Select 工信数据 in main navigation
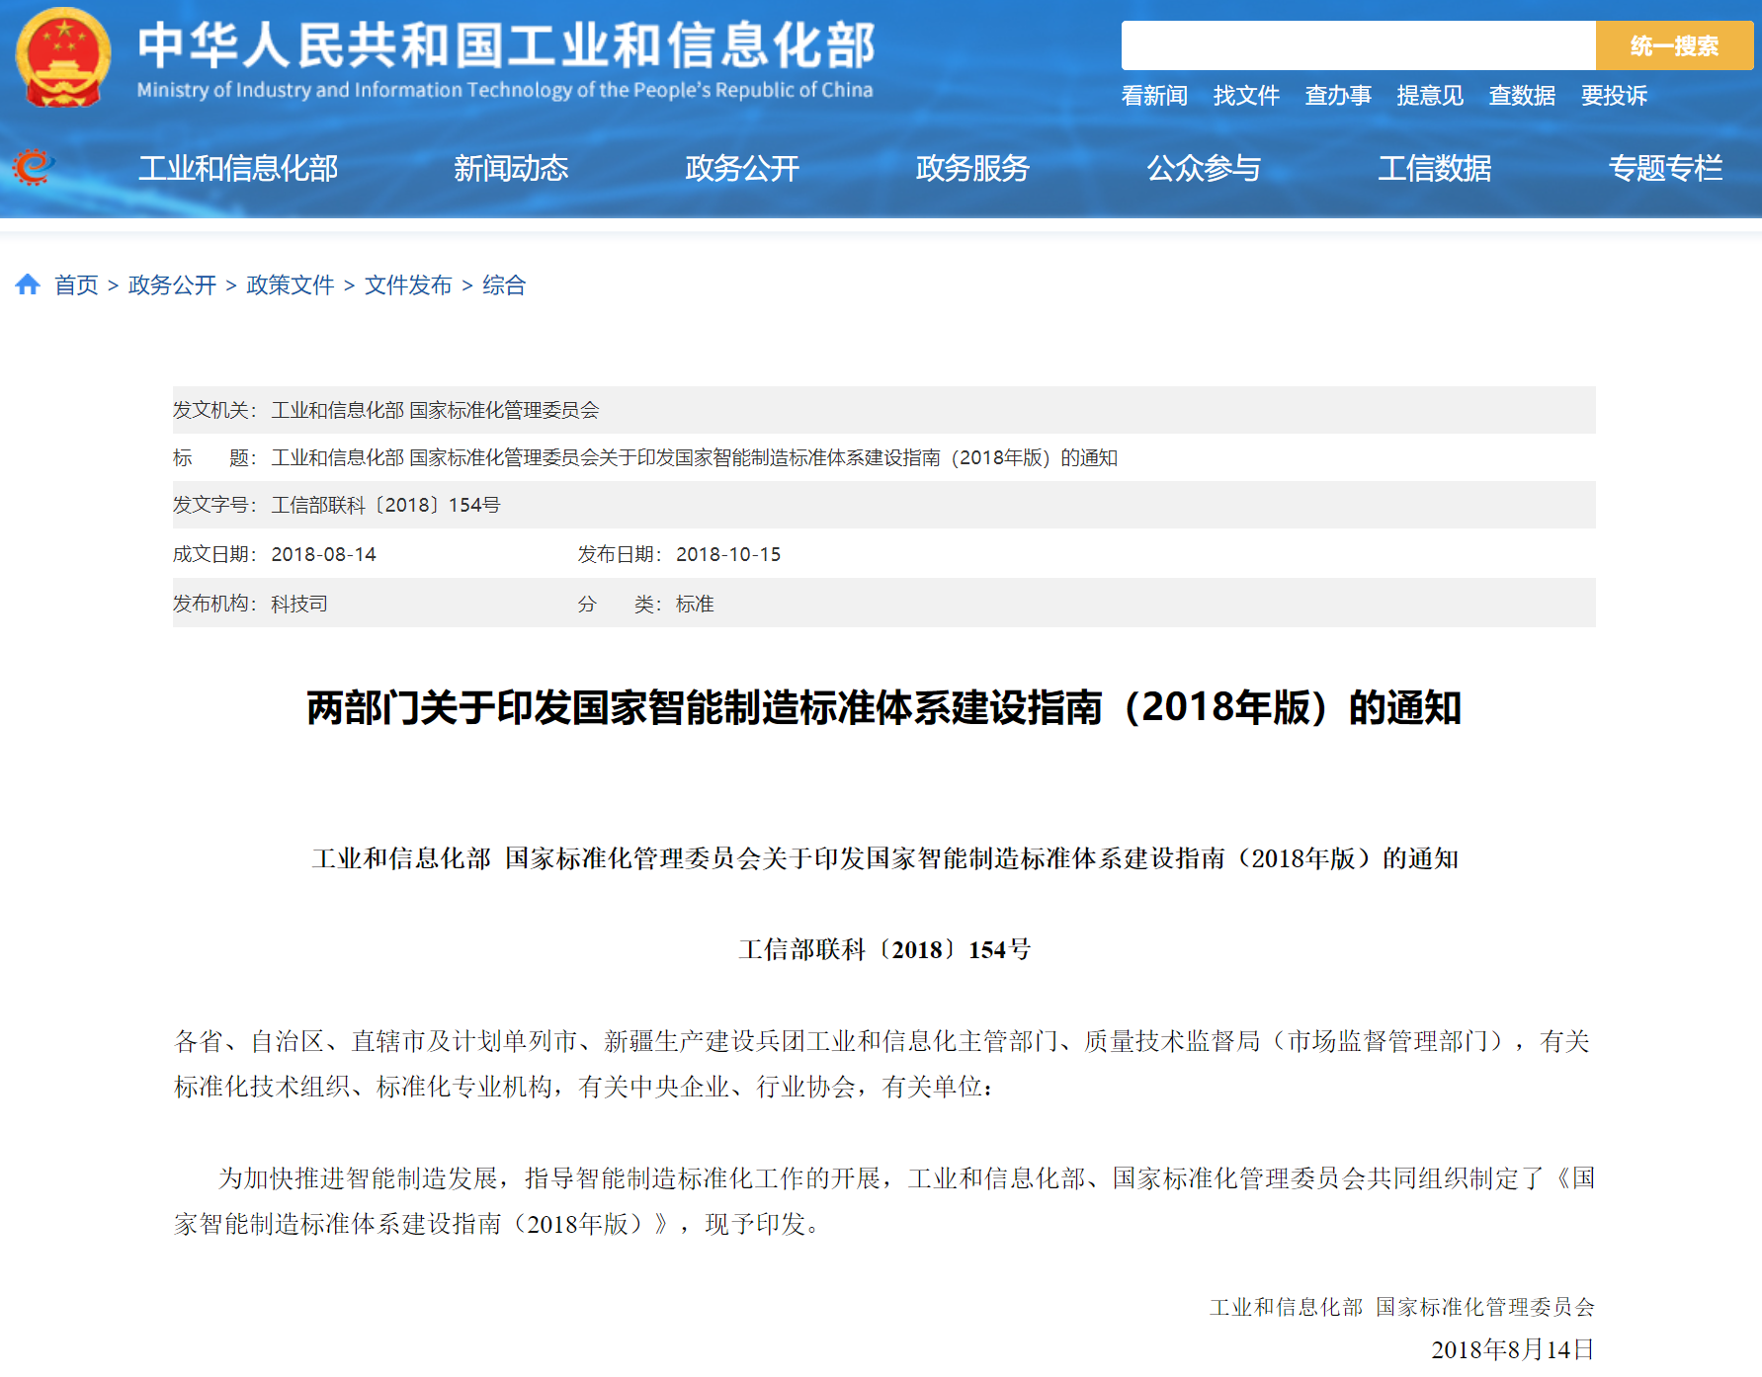The image size is (1762, 1377). click(1435, 168)
